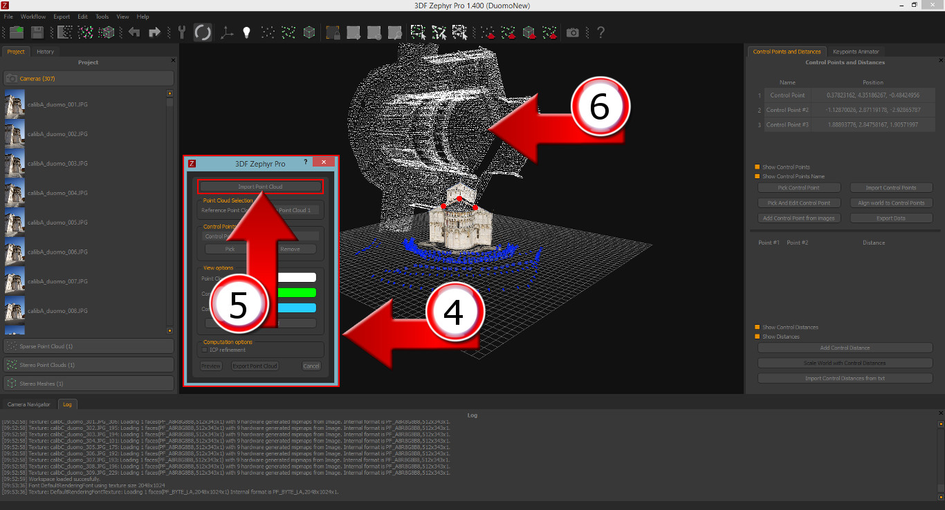945x510 pixels.
Task: Activate the orbit navigation tool icon
Action: [201, 32]
